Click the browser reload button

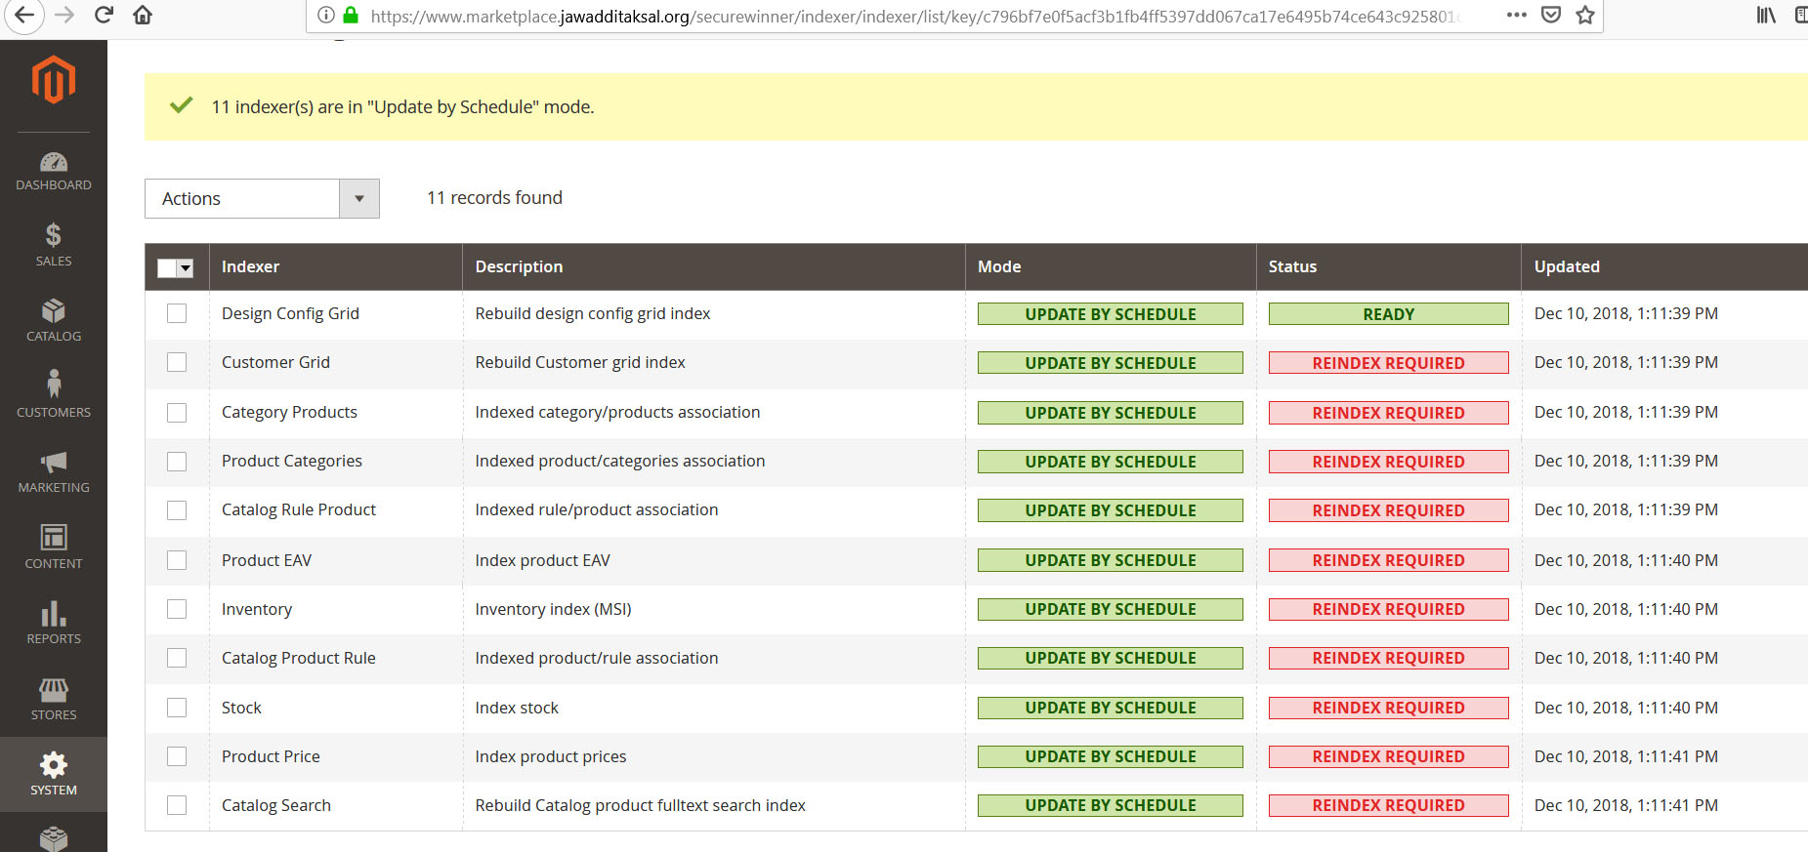coord(104,15)
